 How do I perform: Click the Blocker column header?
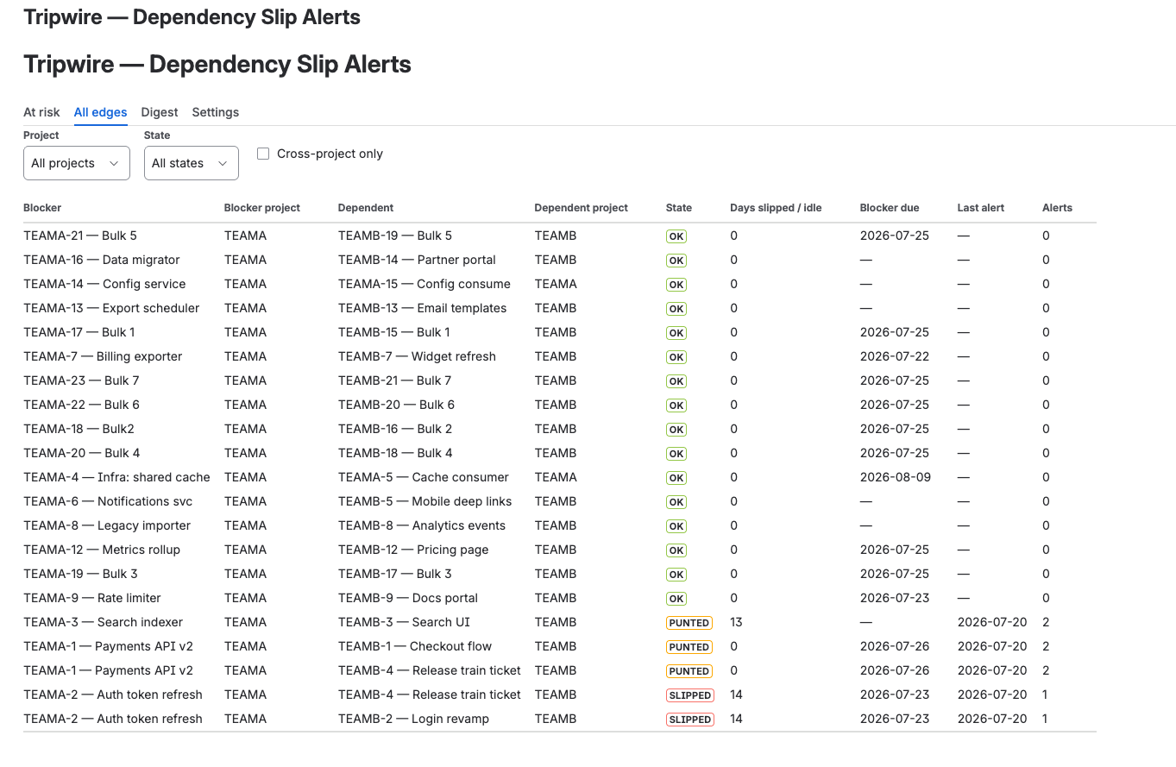[x=42, y=208]
